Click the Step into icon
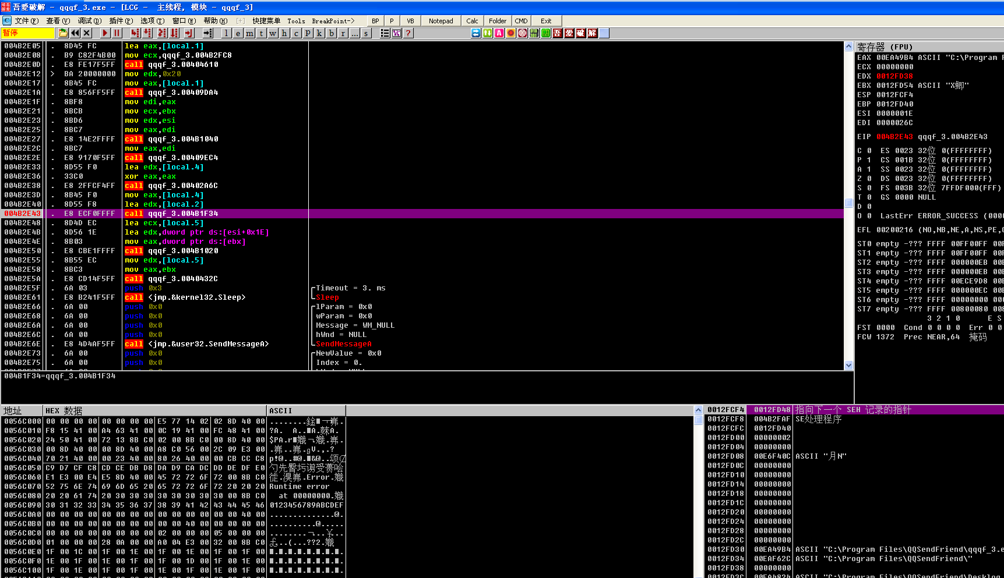Screen dimensions: 1004x578 [135, 33]
